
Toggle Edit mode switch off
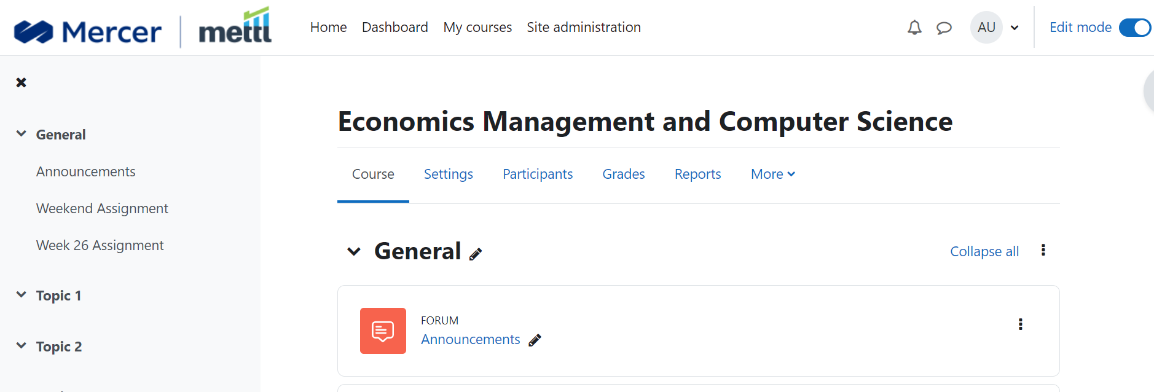pyautogui.click(x=1134, y=28)
